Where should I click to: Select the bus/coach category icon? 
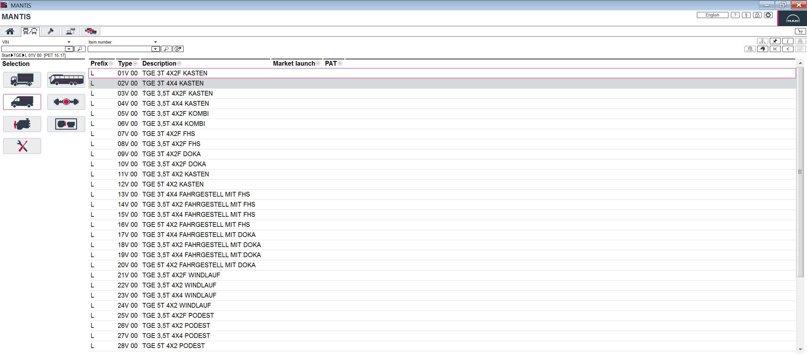pos(66,80)
